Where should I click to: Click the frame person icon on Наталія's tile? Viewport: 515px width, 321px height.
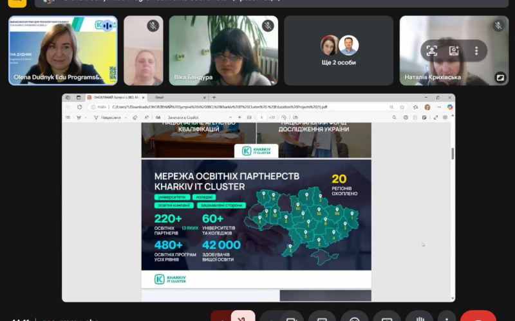[x=431, y=51]
